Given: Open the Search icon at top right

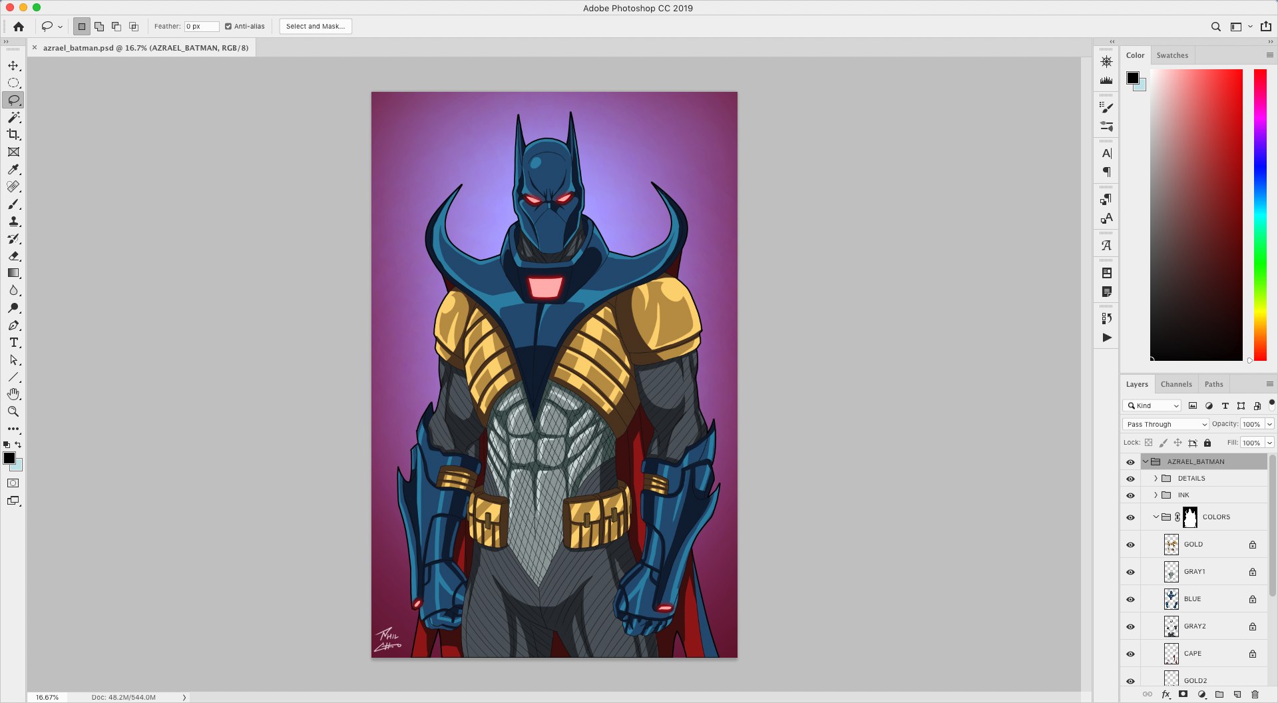Looking at the screenshot, I should coord(1215,27).
